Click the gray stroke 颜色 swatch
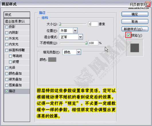 pyautogui.click(x=52, y=60)
